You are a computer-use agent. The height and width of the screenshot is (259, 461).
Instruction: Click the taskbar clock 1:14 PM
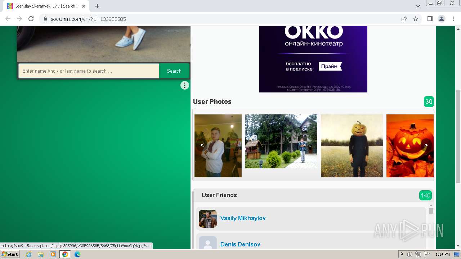point(442,254)
